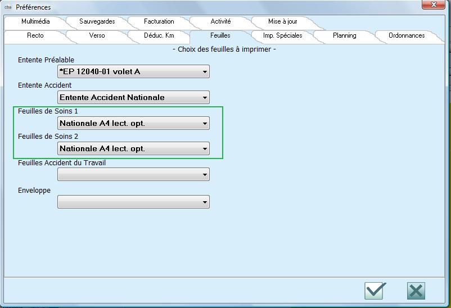Click the Enveloppe label
Screen dimensions: 451x308
[34, 191]
